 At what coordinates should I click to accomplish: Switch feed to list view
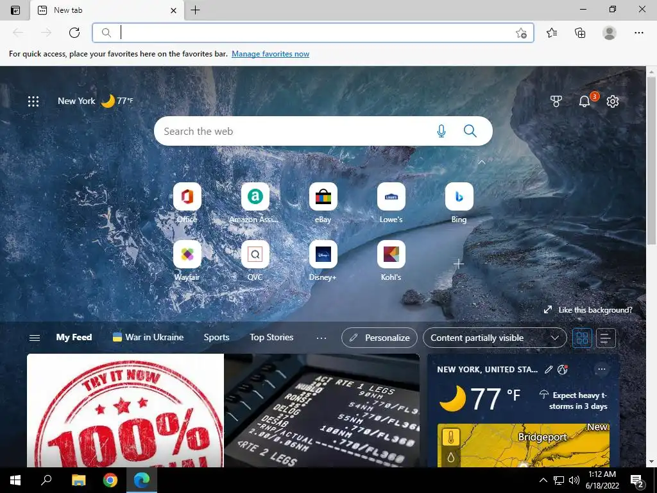(606, 338)
